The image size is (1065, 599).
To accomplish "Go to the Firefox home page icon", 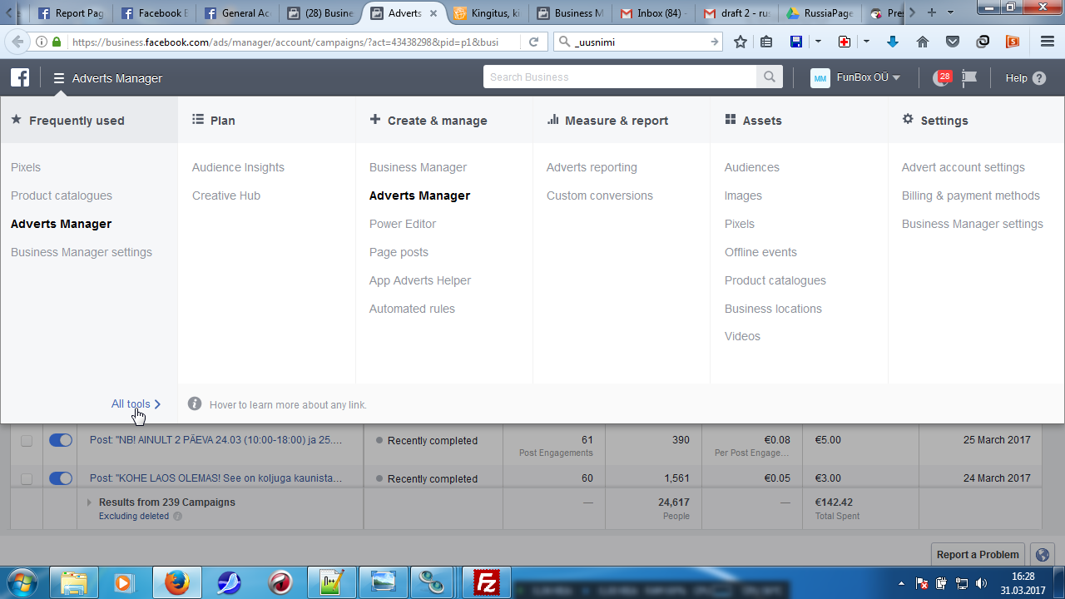I will pos(923,42).
